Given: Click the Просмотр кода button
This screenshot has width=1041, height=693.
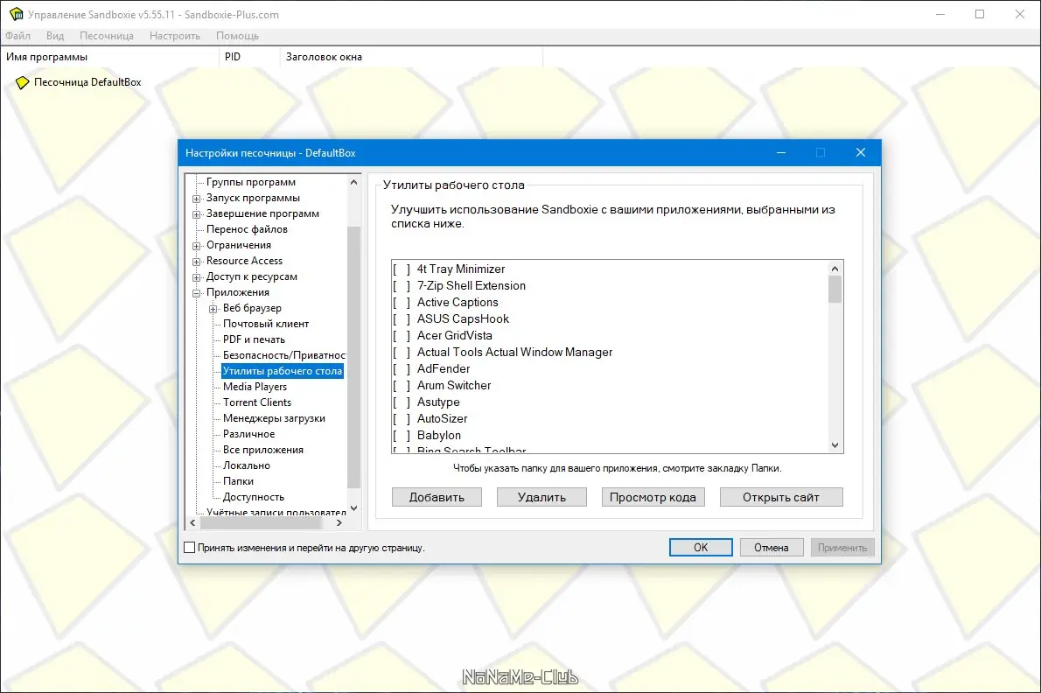Looking at the screenshot, I should pyautogui.click(x=653, y=497).
